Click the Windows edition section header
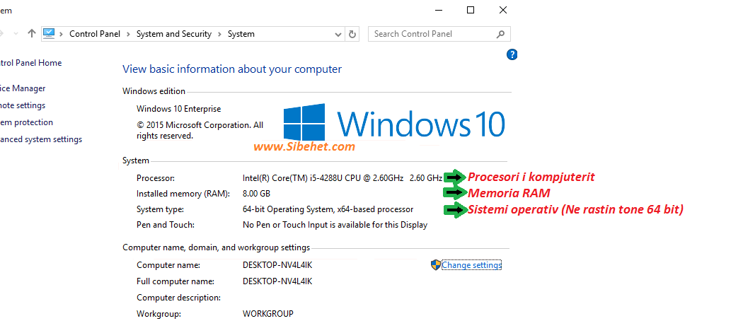Viewport: 743px width, 333px height. [x=154, y=91]
